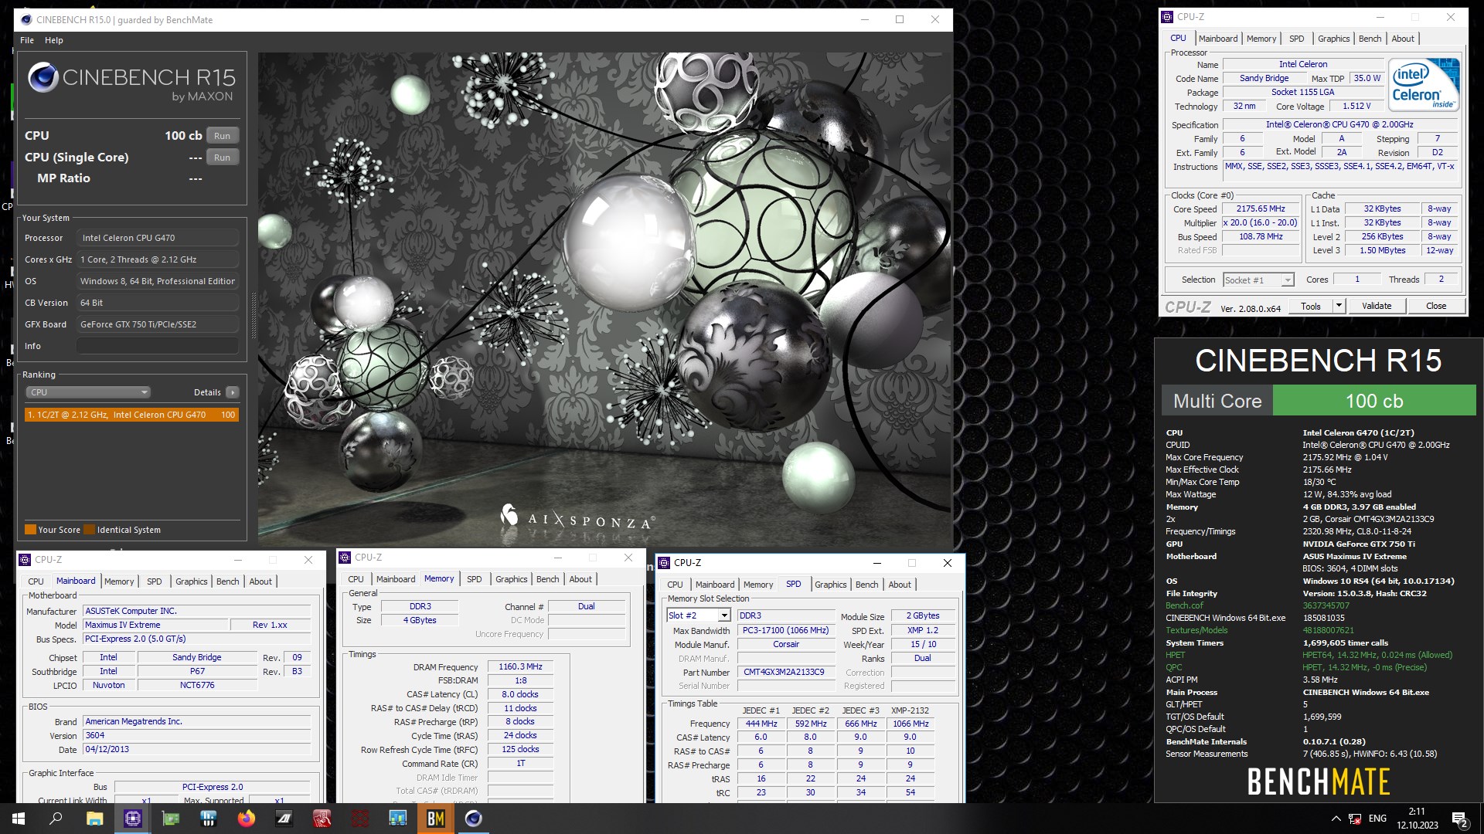1484x834 pixels.
Task: Open the Ranking CPU dropdown
Action: (88, 392)
